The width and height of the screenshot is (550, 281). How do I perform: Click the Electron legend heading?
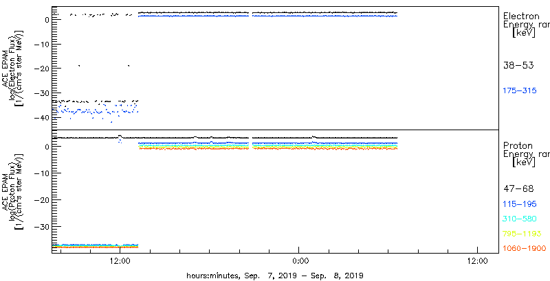pyautogui.click(x=521, y=16)
